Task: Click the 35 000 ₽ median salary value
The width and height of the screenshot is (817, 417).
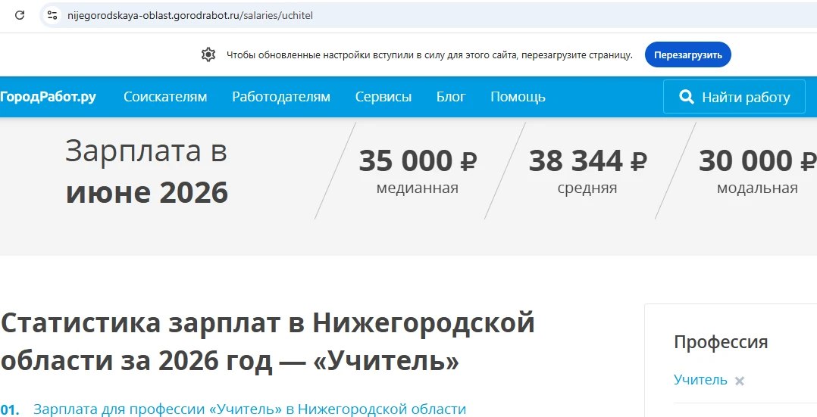Action: [x=418, y=160]
